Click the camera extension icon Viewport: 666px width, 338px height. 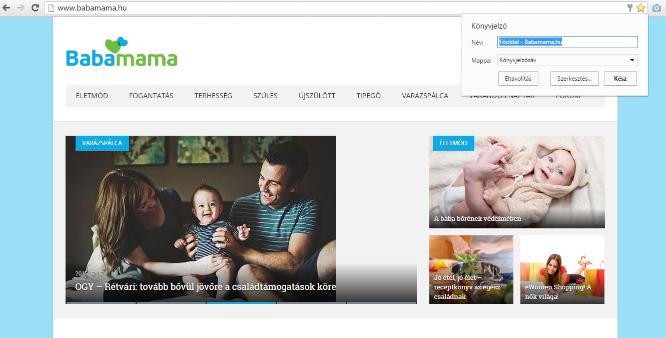pyautogui.click(x=656, y=8)
